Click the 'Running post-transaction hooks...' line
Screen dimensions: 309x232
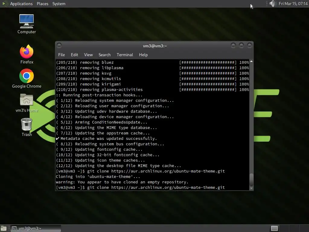tap(99, 95)
